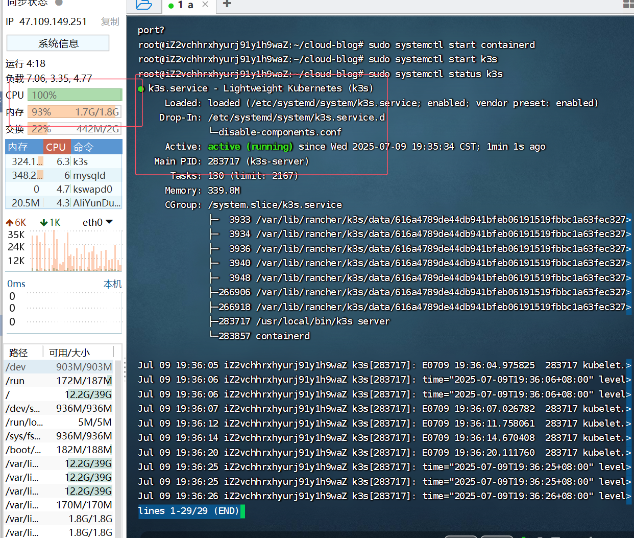Click 'sudo systemctl start containerd' command line
Image resolution: width=634 pixels, height=538 pixels.
point(452,45)
